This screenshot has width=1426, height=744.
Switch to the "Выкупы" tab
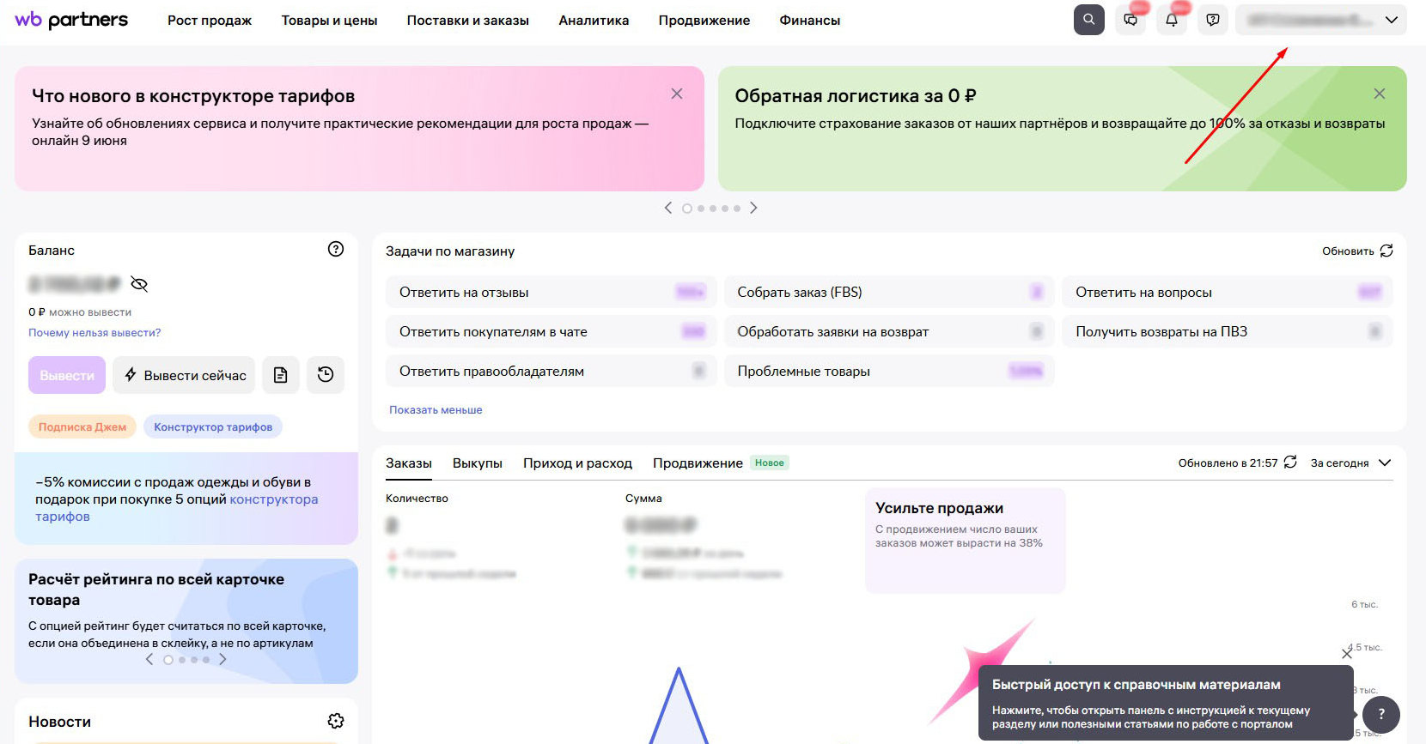pos(478,463)
